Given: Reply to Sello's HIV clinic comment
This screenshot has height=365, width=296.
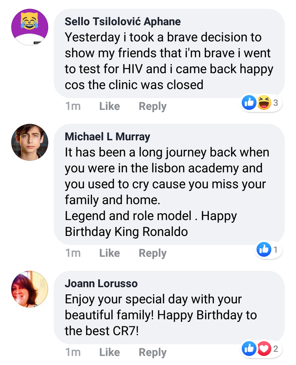Looking at the screenshot, I should 153,106.
